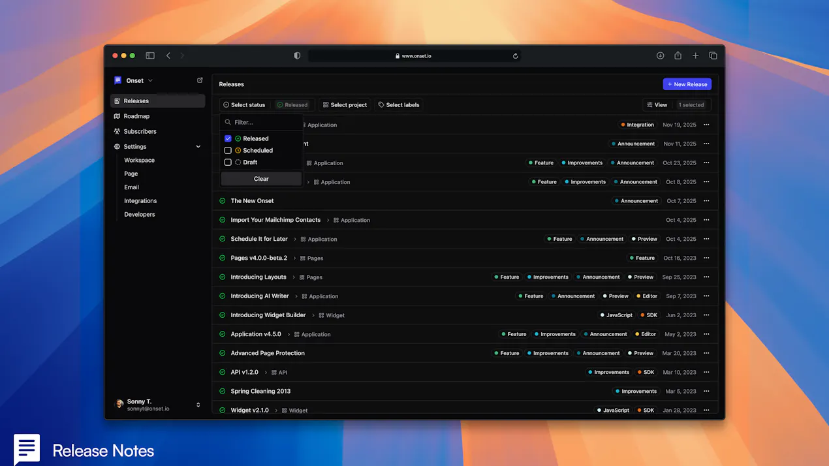829x466 pixels.
Task: Uncheck the Released status checkbox
Action: pyautogui.click(x=228, y=138)
